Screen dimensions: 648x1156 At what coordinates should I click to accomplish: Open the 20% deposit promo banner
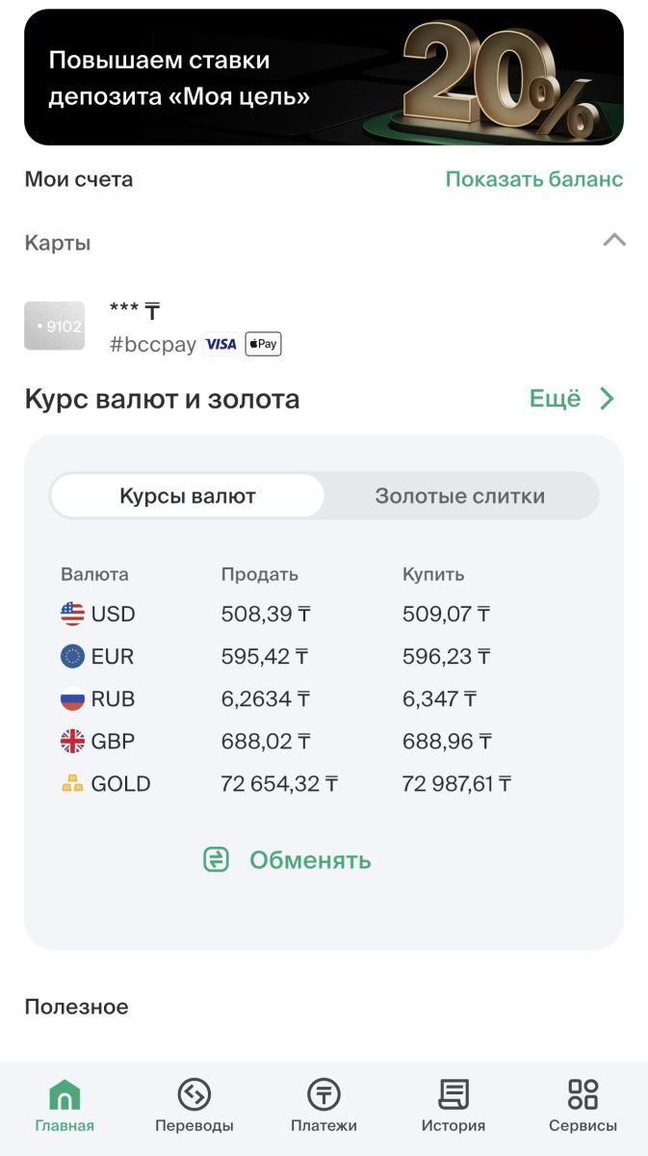(324, 77)
